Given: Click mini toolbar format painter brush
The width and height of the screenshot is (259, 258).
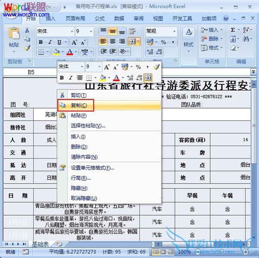Looking at the screenshot, I should [x=156, y=67].
